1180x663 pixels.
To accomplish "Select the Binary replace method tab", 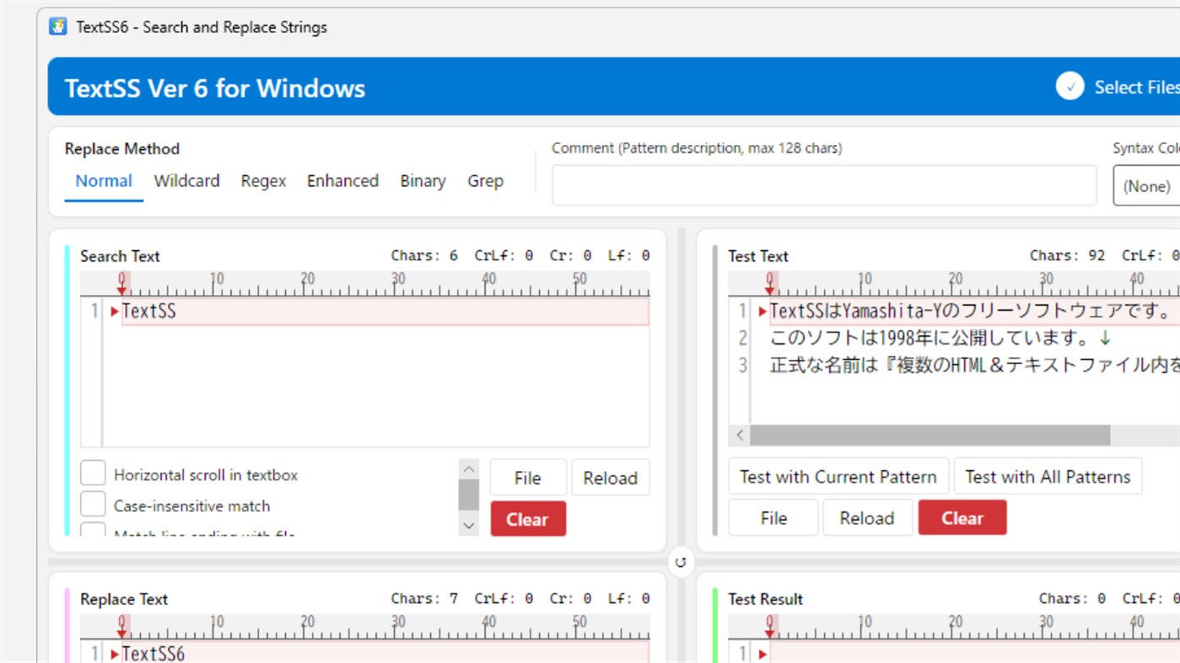I will coord(423,181).
